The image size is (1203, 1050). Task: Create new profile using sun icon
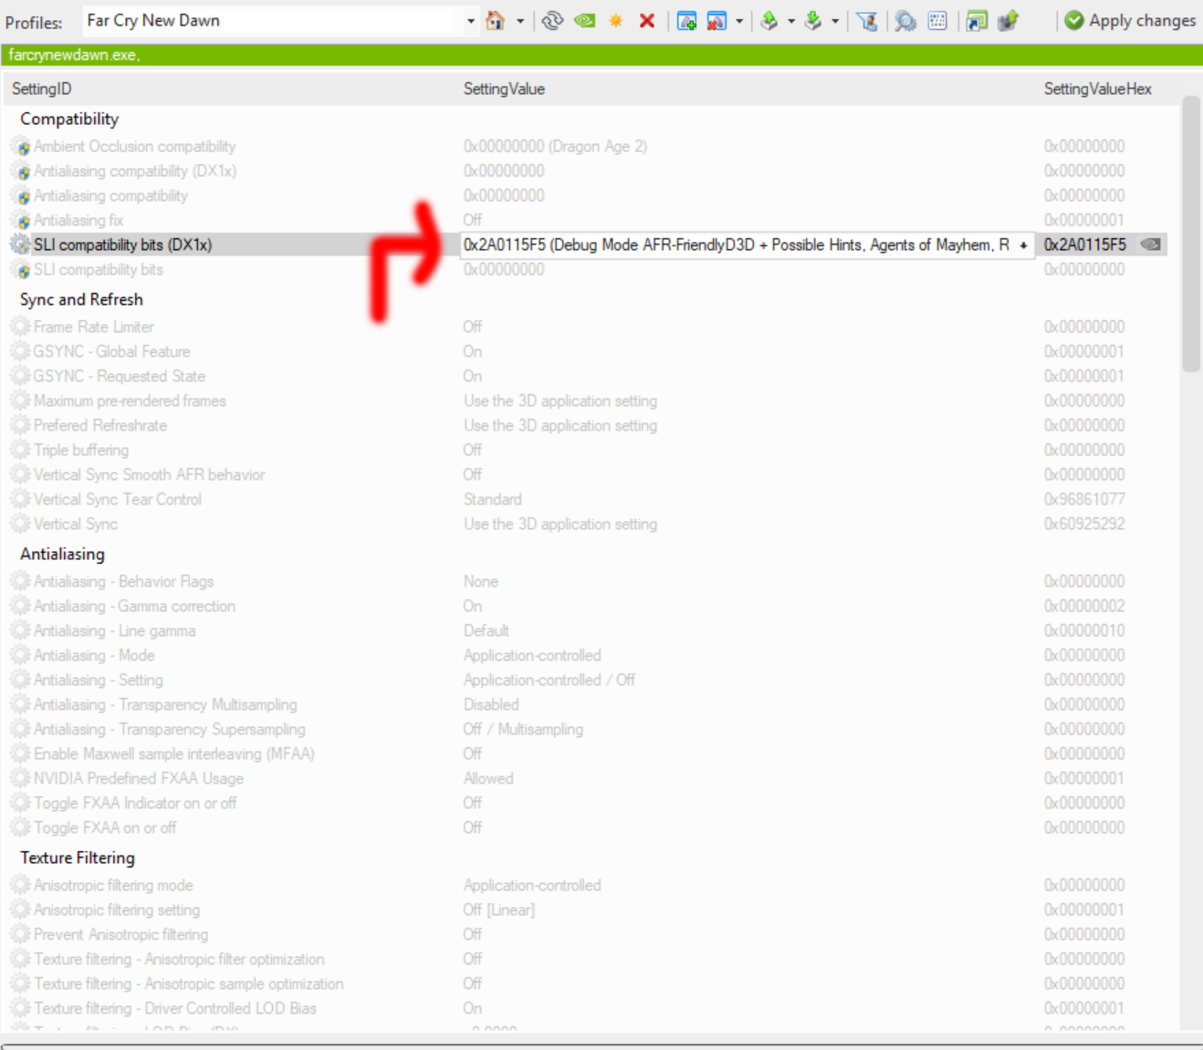tap(616, 20)
